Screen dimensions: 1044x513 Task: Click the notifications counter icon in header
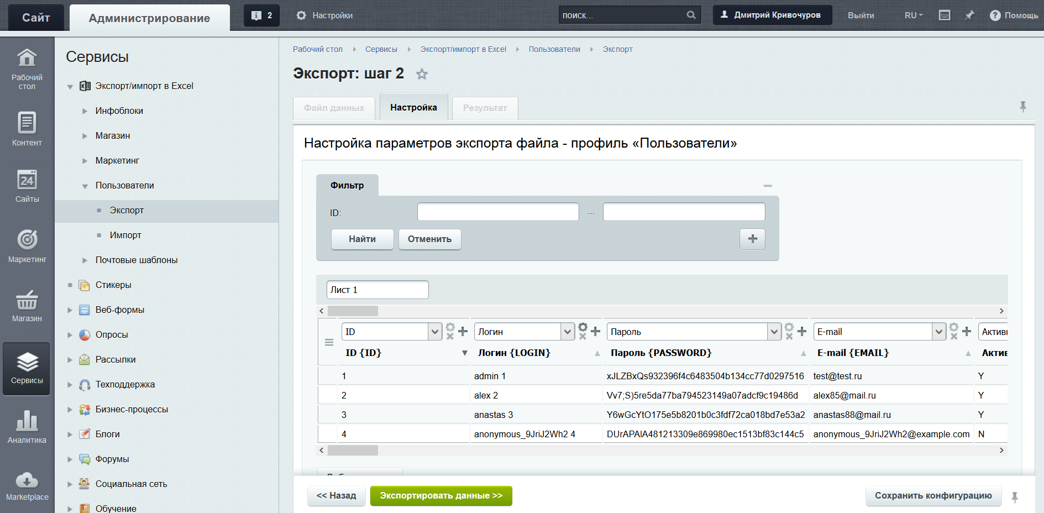coord(261,15)
